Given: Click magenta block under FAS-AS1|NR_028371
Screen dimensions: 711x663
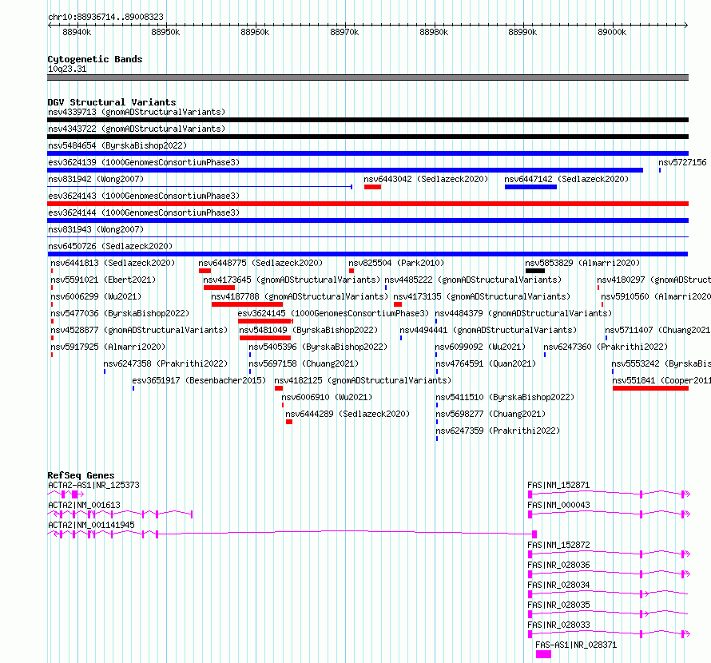Looking at the screenshot, I should (x=543, y=654).
